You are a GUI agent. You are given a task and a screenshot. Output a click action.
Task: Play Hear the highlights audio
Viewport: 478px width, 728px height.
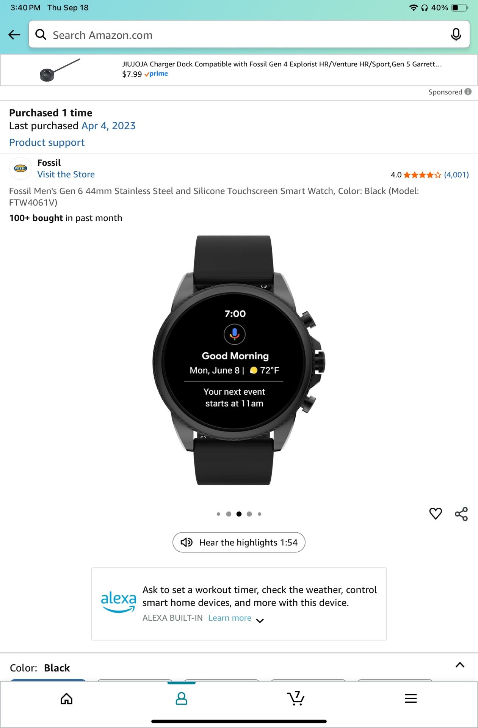click(239, 542)
